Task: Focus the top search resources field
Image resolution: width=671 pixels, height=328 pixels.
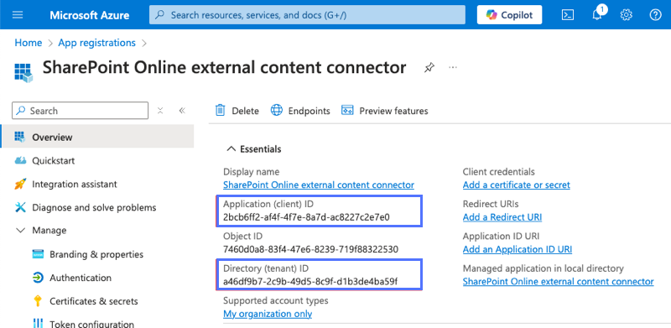Action: [307, 15]
